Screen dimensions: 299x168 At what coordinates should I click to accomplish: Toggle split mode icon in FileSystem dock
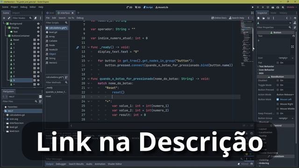coord(41,97)
